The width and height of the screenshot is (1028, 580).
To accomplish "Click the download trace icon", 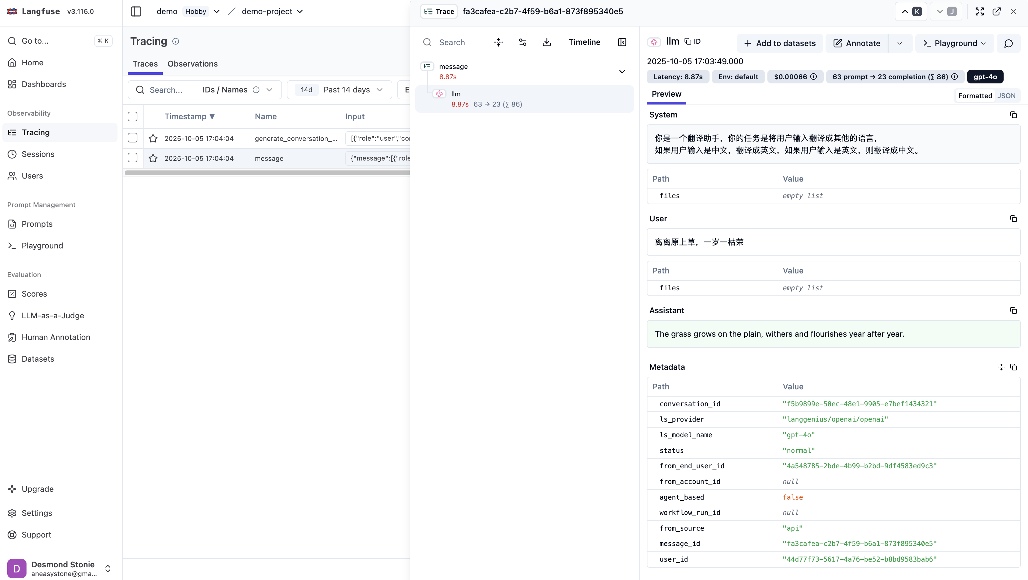I will (547, 42).
